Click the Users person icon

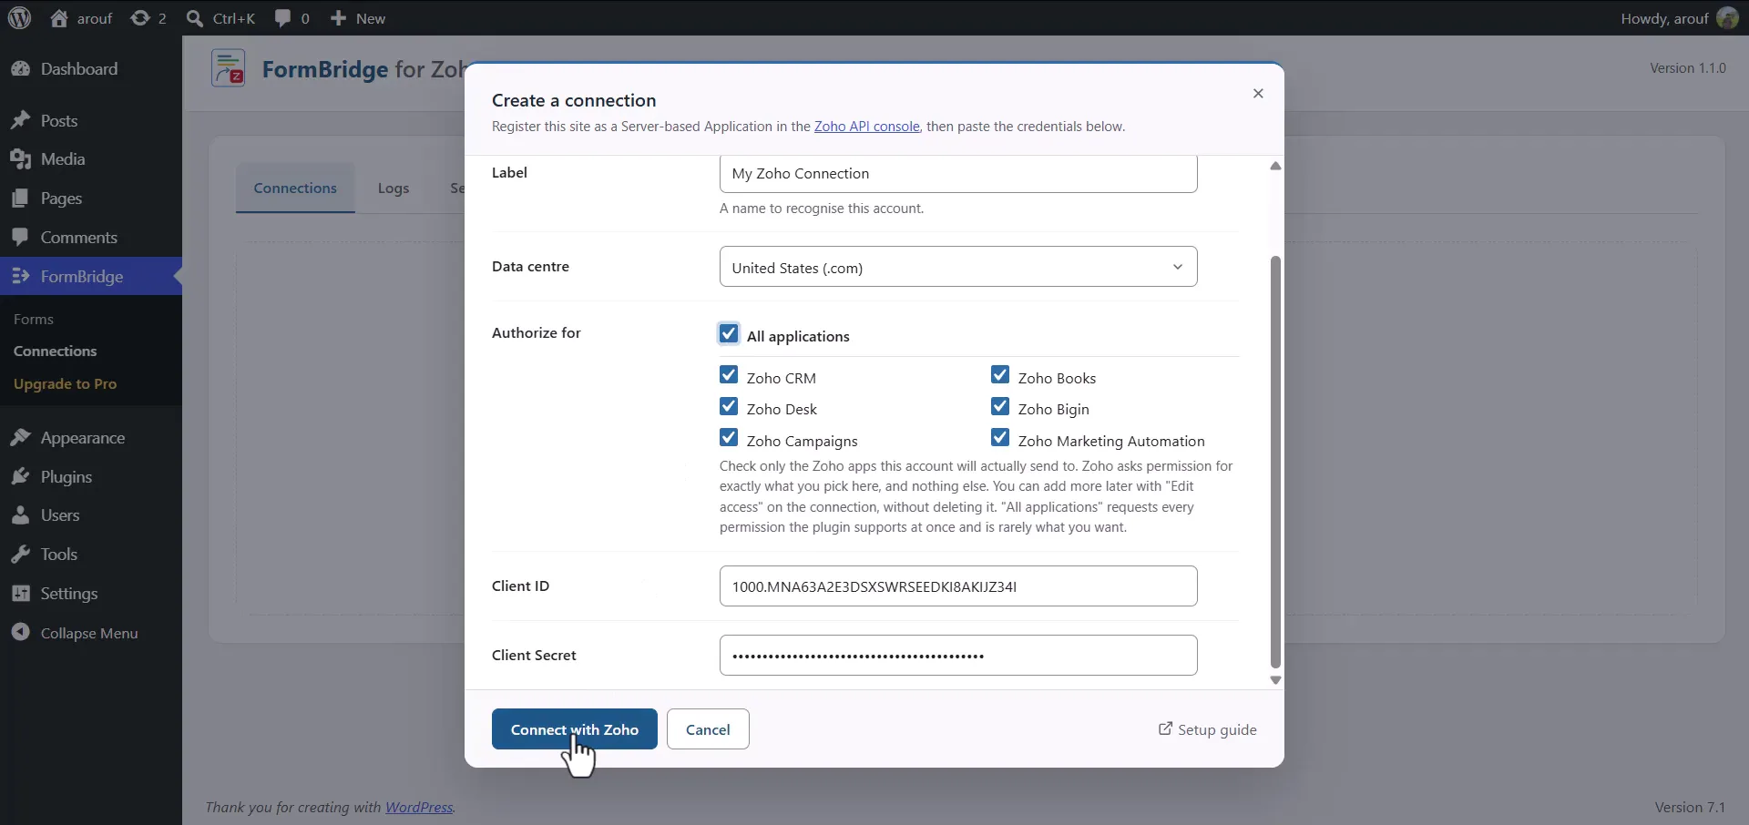pyautogui.click(x=20, y=515)
